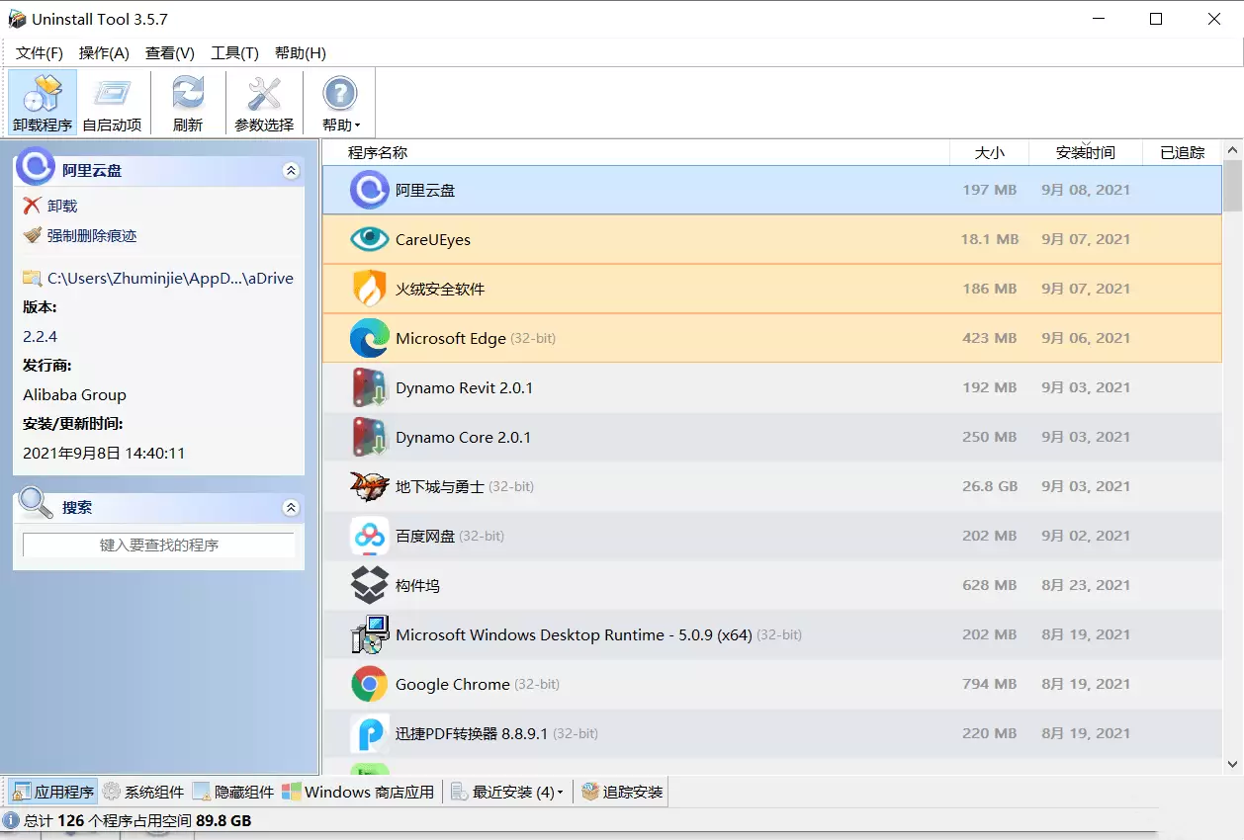Viewport: 1244px width, 840px height.
Task: Collapse the 阿里云盘 details panel
Action: point(291,170)
